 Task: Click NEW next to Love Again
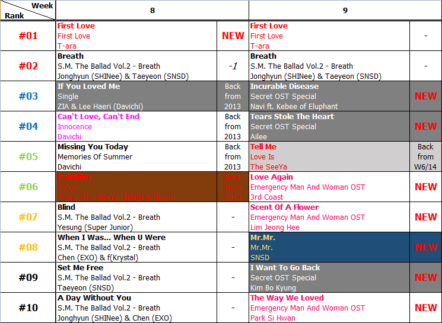[425, 187]
